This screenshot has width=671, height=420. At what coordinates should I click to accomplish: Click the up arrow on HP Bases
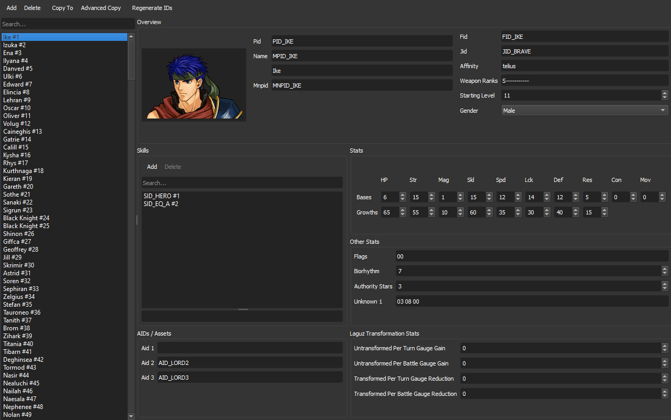pyautogui.click(x=403, y=195)
